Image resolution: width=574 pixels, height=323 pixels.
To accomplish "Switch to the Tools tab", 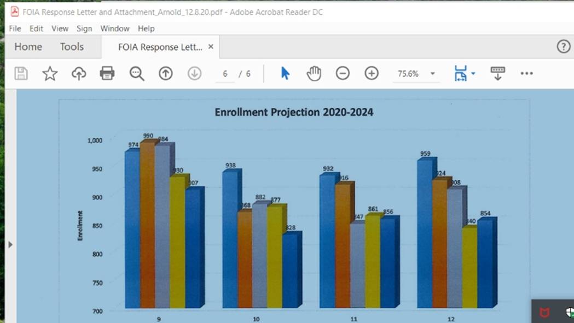I will coord(72,47).
